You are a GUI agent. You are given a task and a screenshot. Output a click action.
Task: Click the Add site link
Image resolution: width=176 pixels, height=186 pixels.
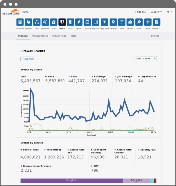click(x=140, y=12)
